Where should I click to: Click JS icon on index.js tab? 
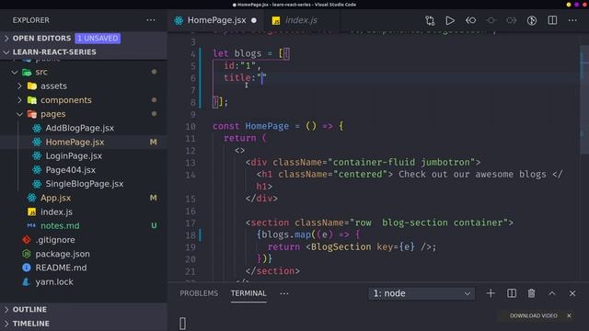click(276, 20)
